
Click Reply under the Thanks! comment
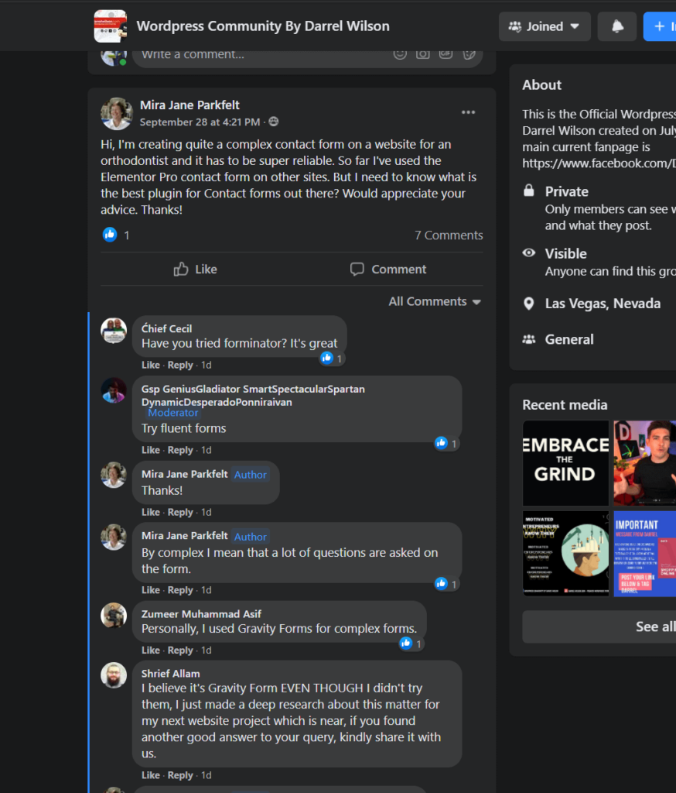(x=180, y=512)
